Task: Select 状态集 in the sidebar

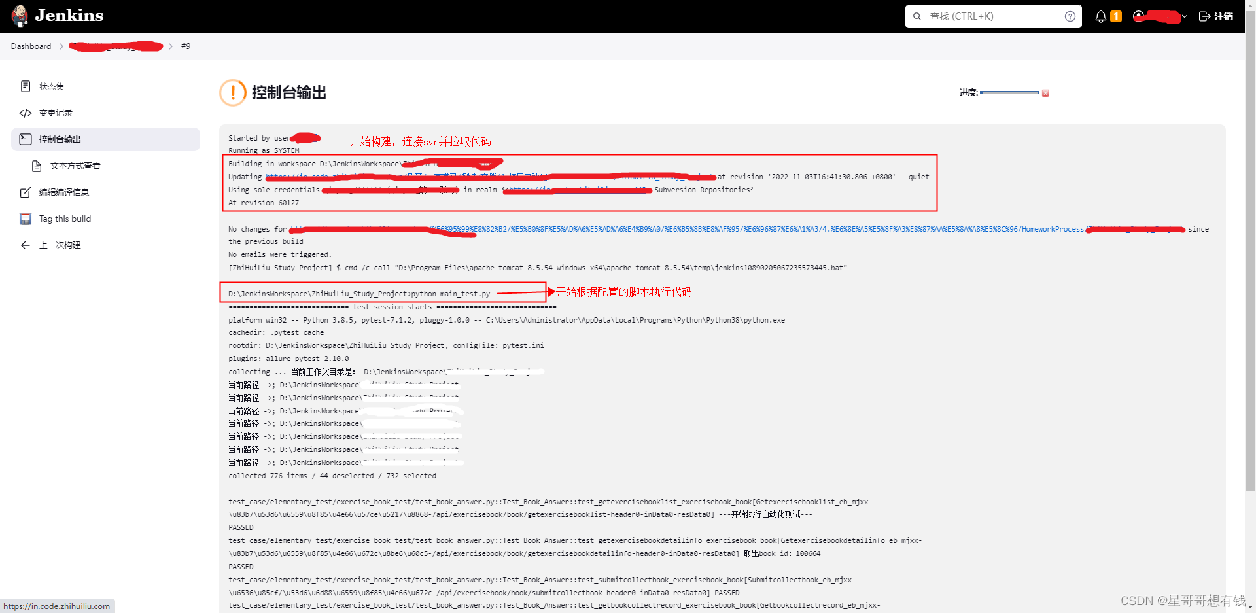Action: [x=51, y=86]
